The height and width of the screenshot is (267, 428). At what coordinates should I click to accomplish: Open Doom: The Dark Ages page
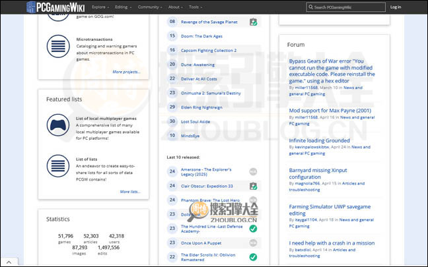[201, 36]
